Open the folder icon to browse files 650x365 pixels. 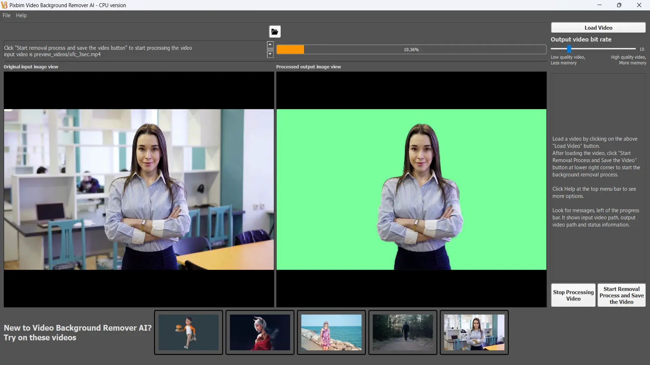275,32
